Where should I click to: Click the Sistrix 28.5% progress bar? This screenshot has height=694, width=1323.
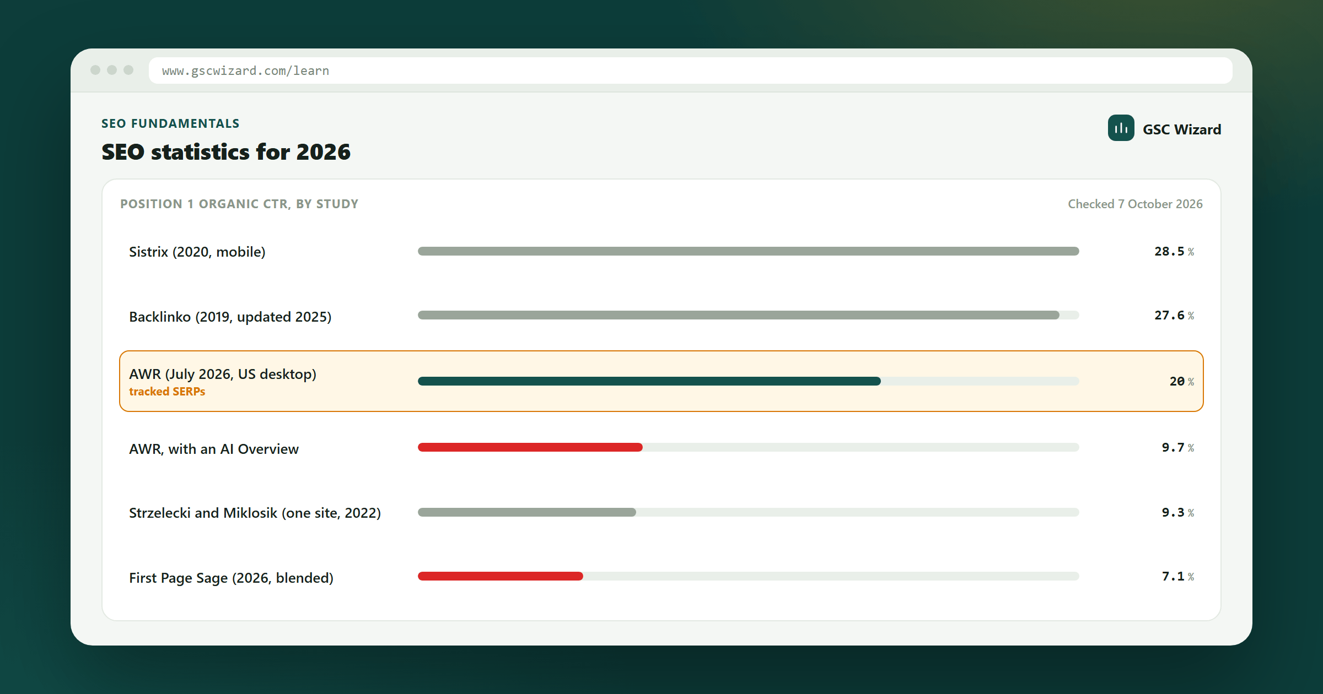point(748,251)
